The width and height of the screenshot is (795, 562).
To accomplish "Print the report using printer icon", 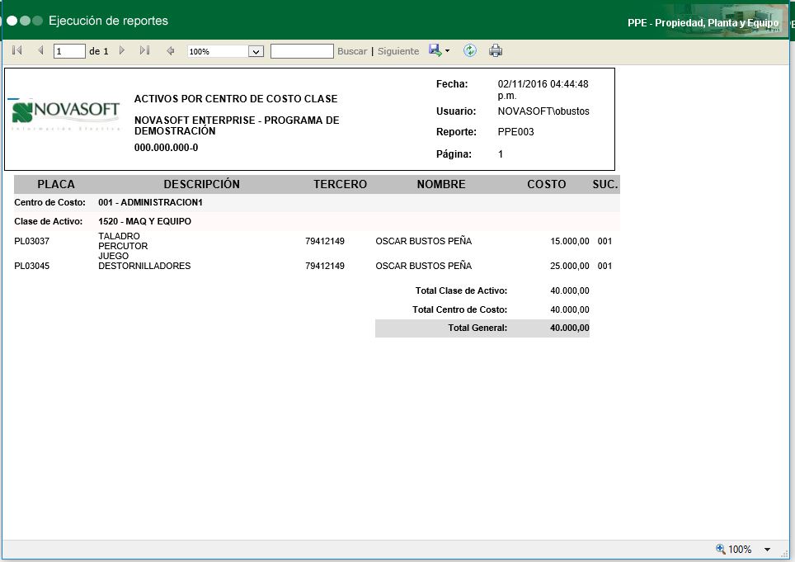I will click(496, 51).
